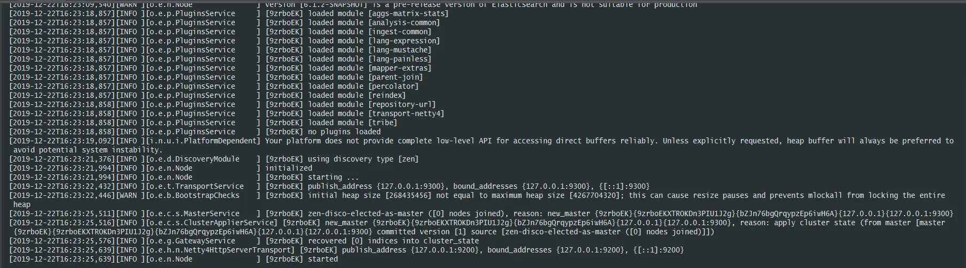Click the 'zen-disco-elected-as-master' MasterService line
This screenshot has height=268, width=966.
(481, 214)
